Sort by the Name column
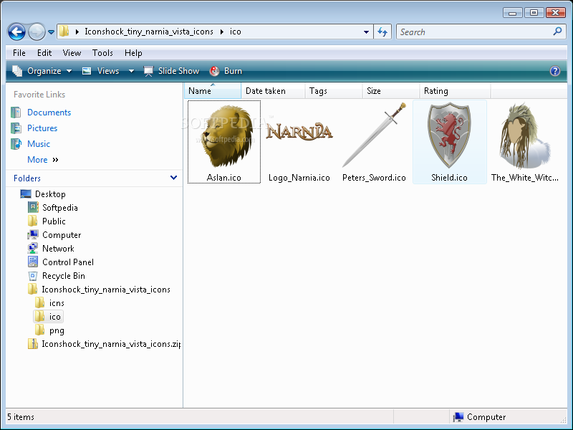Image resolution: width=573 pixels, height=430 pixels. pos(213,91)
